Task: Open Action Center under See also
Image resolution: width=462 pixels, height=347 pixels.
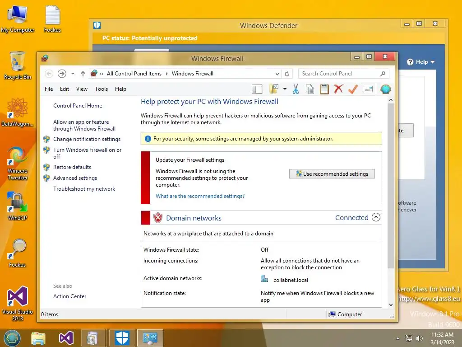Action: pos(69,296)
